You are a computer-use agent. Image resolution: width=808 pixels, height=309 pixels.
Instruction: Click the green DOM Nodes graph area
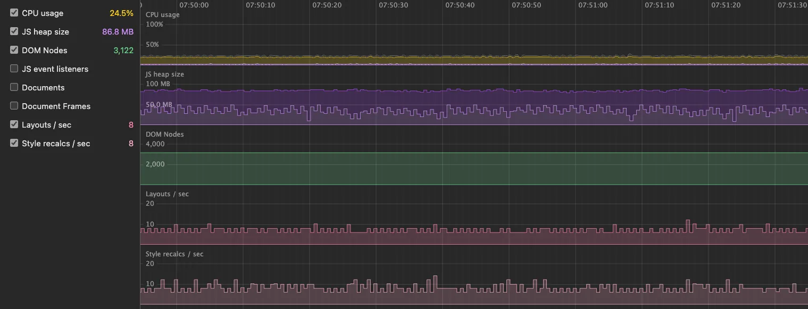click(474, 169)
